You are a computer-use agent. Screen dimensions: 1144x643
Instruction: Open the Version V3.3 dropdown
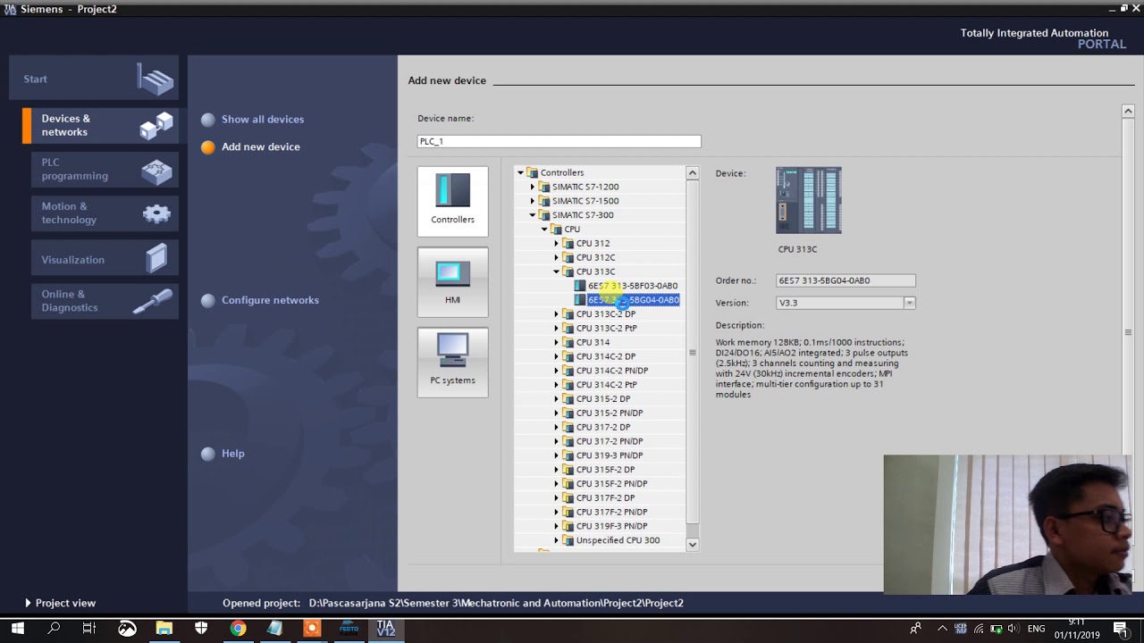point(909,303)
